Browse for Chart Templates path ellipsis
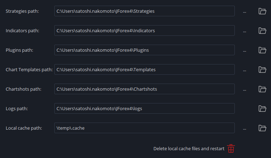The width and height of the screenshot is (271, 158). click(244, 70)
